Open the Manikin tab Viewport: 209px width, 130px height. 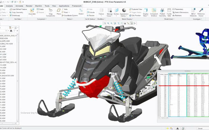(39, 6)
